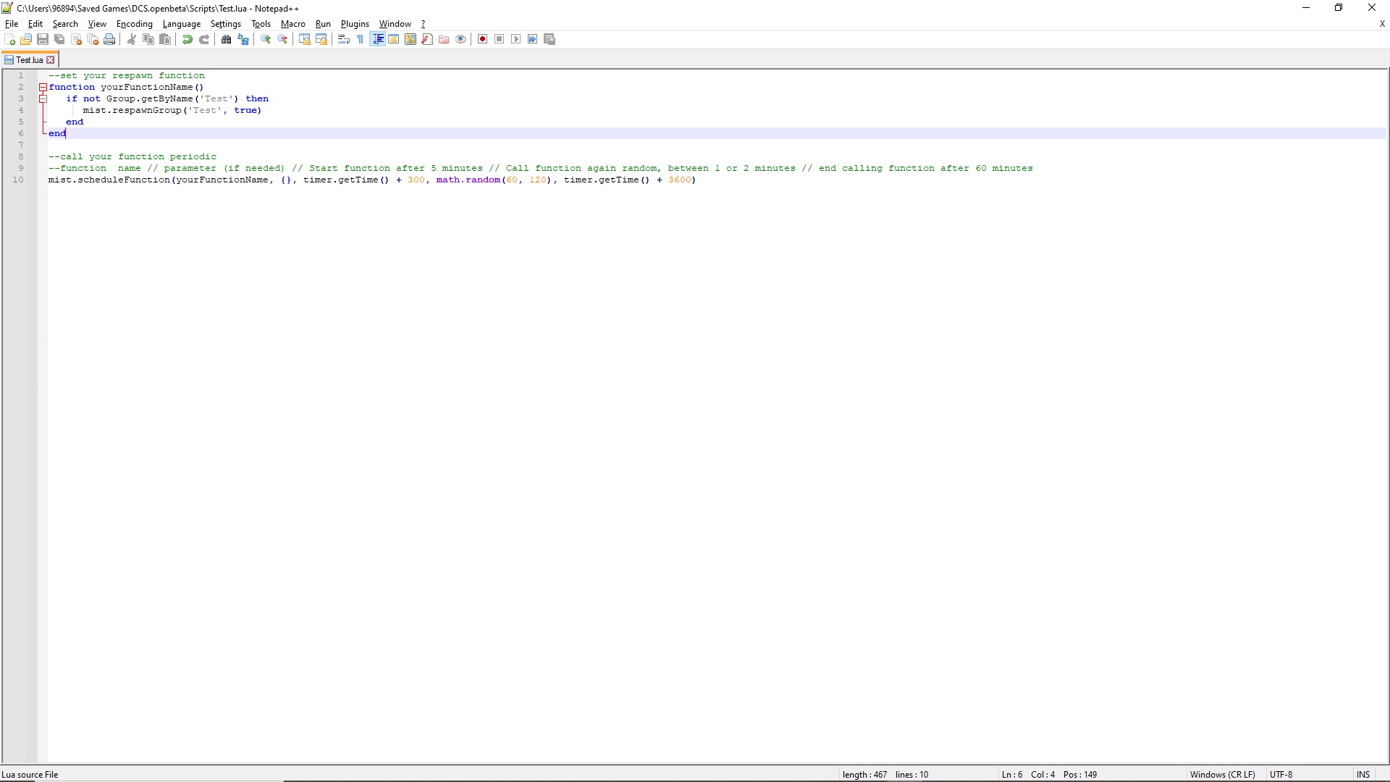Screen dimensions: 1390x782
Task: Click the Zoom In magnifier icon
Action: tap(266, 39)
